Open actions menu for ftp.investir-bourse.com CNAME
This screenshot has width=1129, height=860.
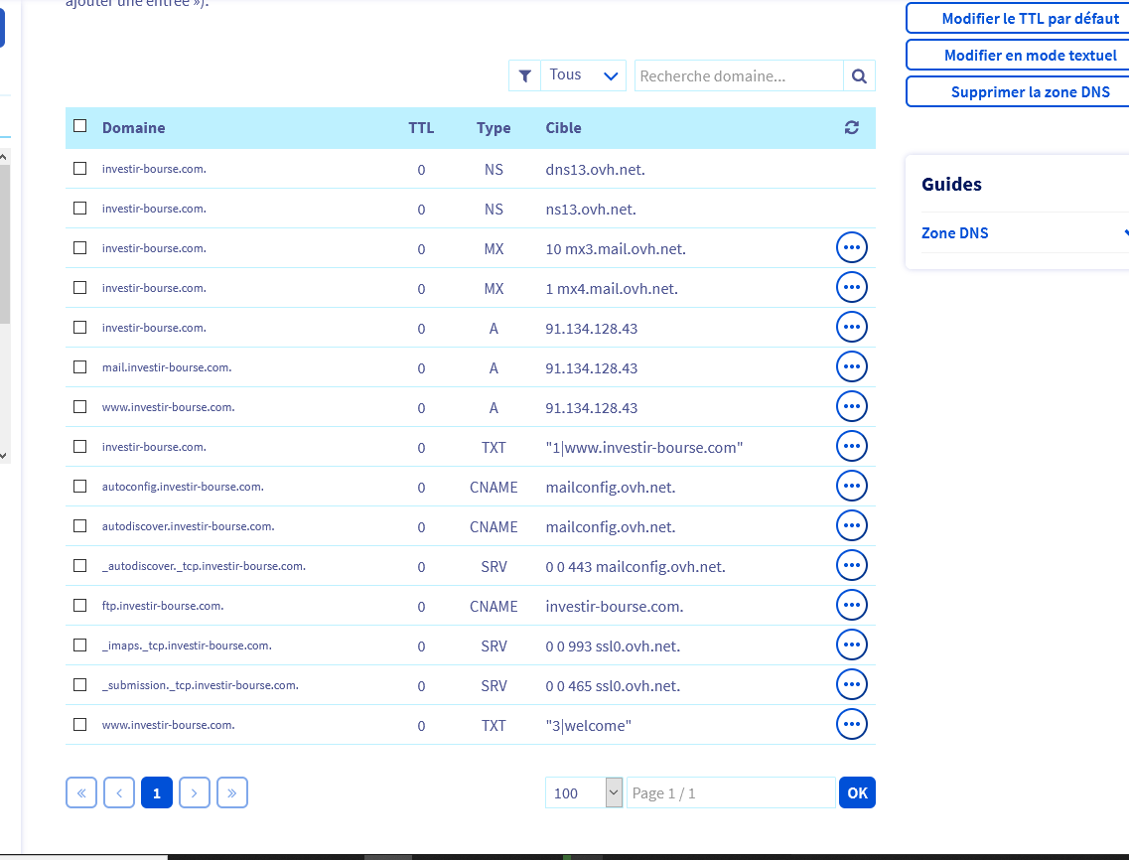[851, 606]
